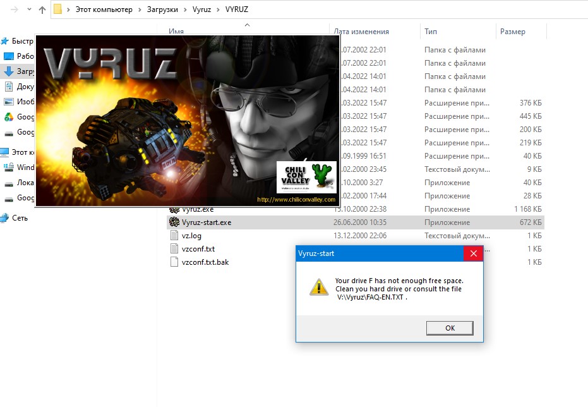Image resolution: width=588 pixels, height=407 pixels.
Task: Click the chiliconvalley.com URL on splash
Action: click(x=296, y=200)
